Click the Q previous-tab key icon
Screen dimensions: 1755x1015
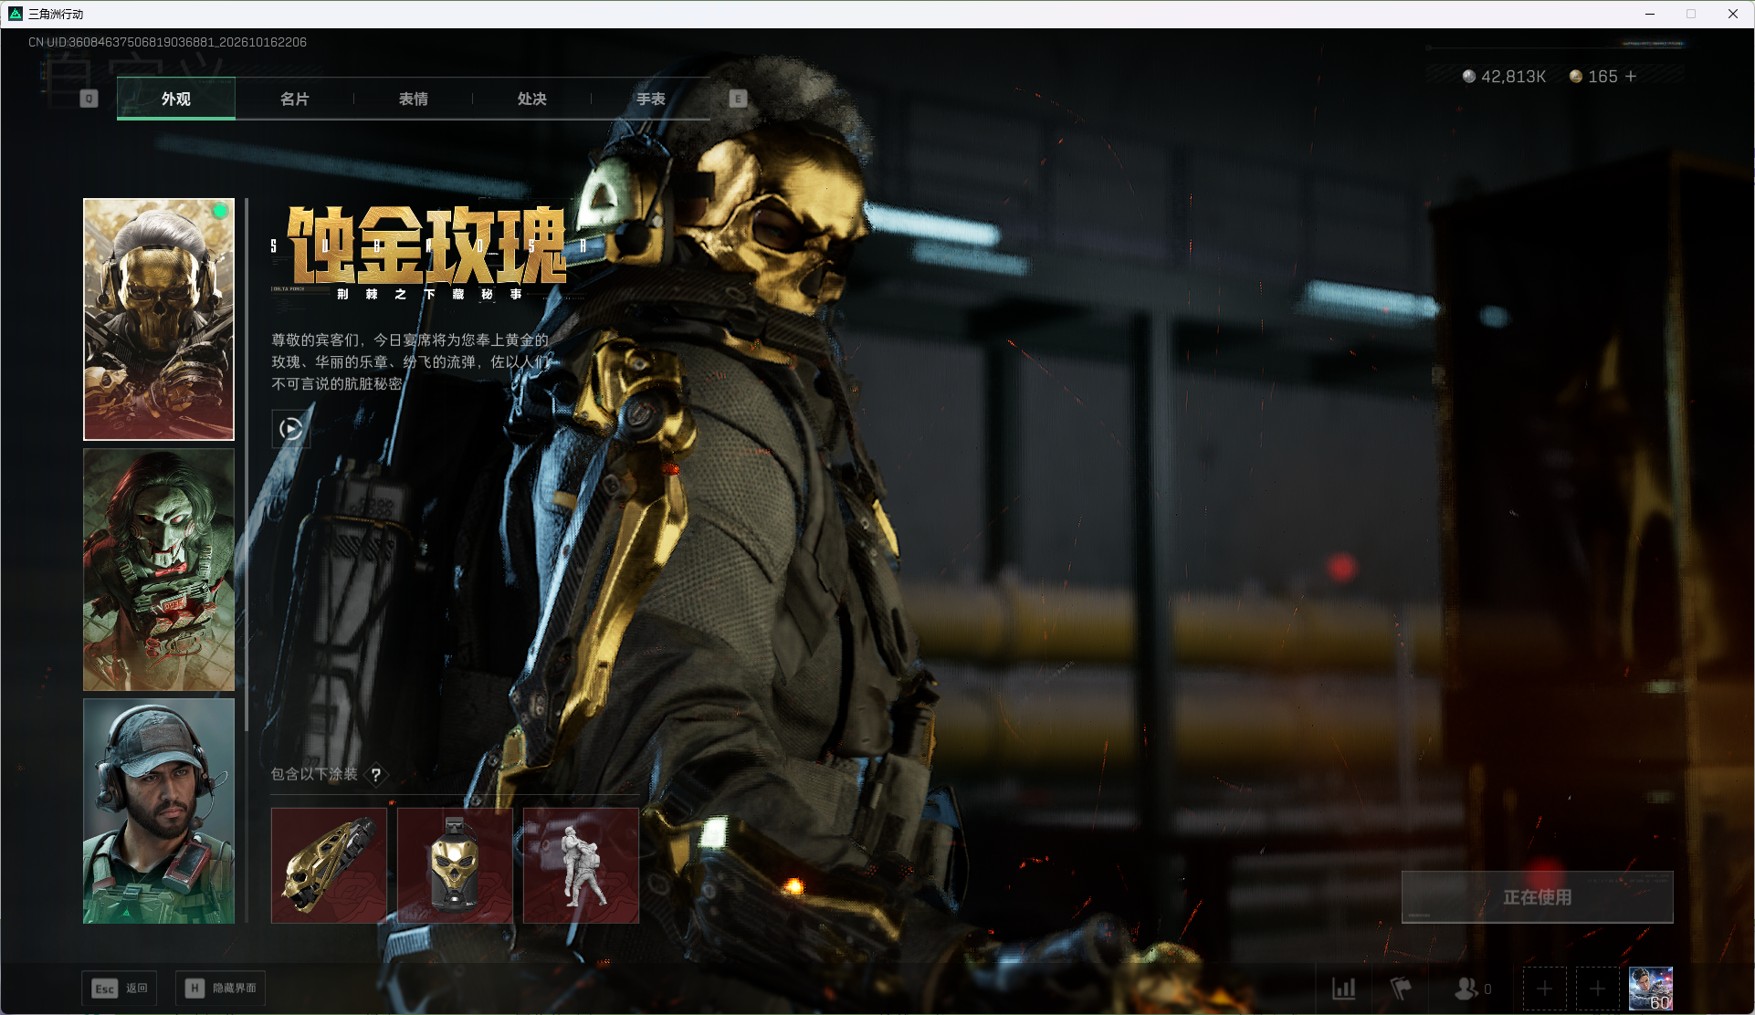pos(89,99)
